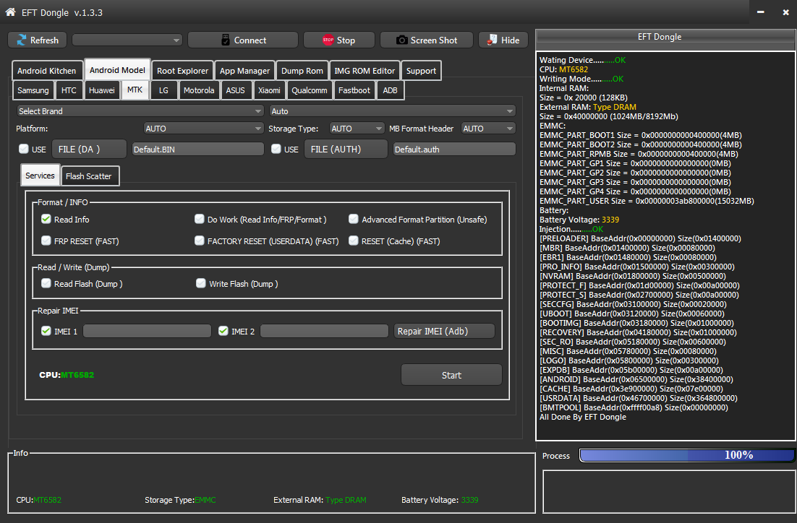The height and width of the screenshot is (523, 797).
Task: Toggle the IMEI 1 checkbox
Action: click(x=46, y=331)
